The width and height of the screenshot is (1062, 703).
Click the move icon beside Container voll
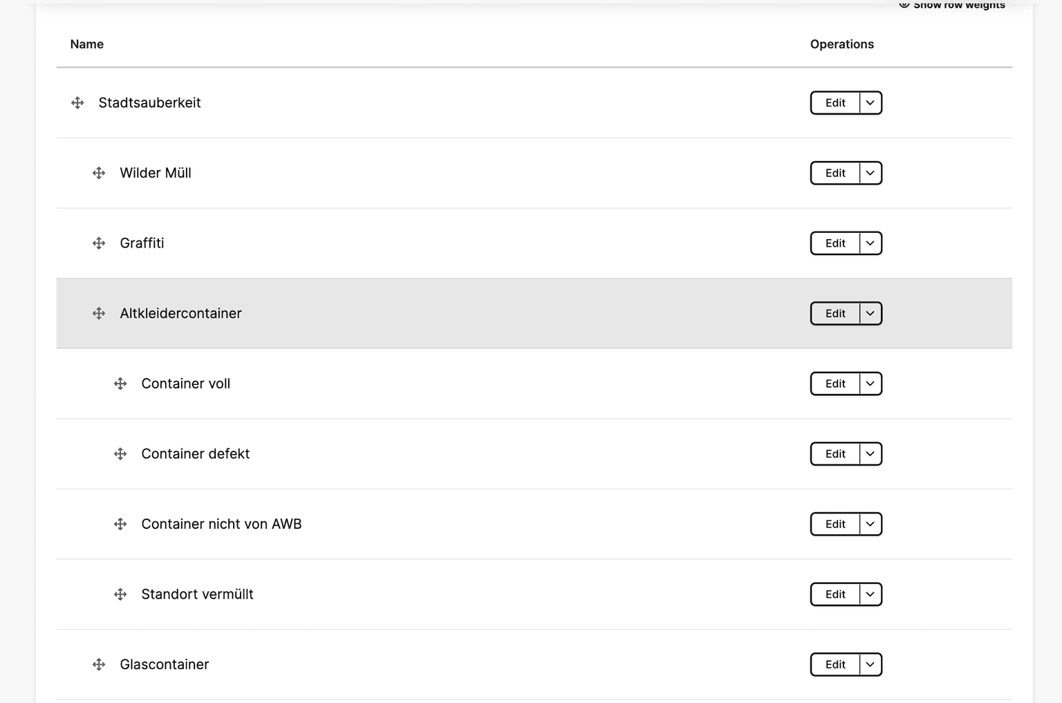(x=120, y=384)
